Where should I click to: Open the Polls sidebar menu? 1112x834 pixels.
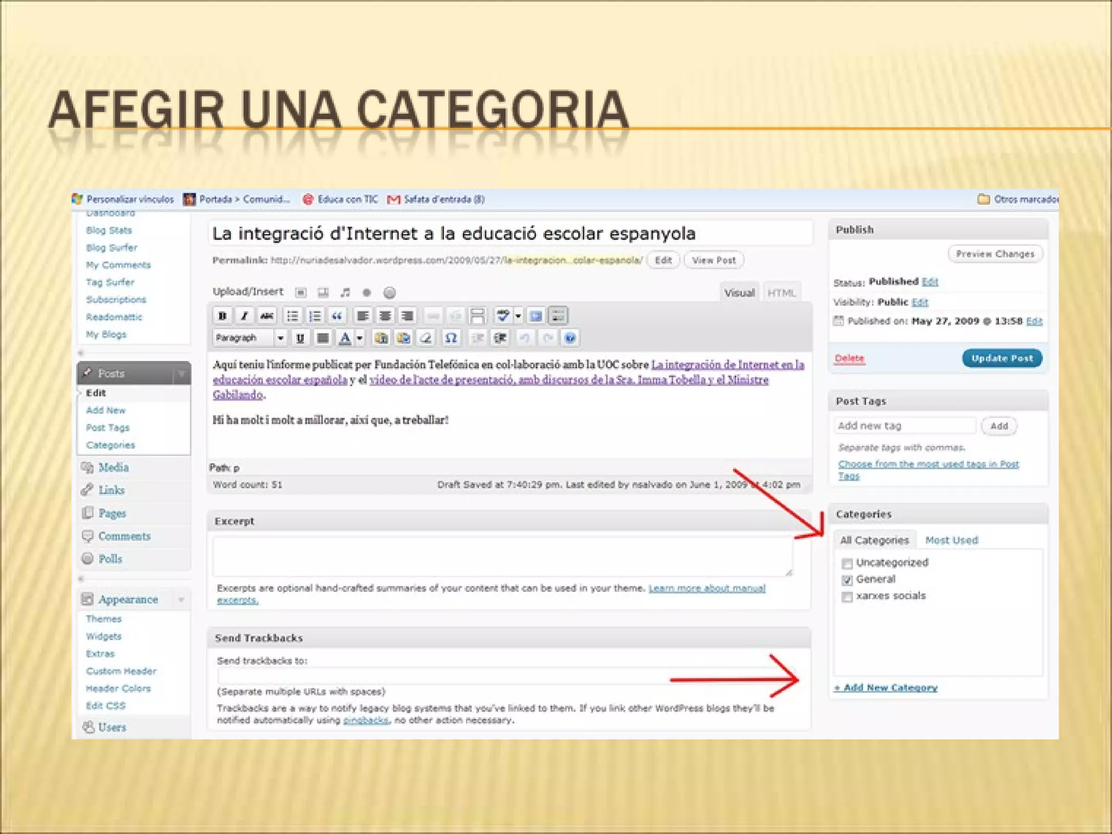pos(110,559)
